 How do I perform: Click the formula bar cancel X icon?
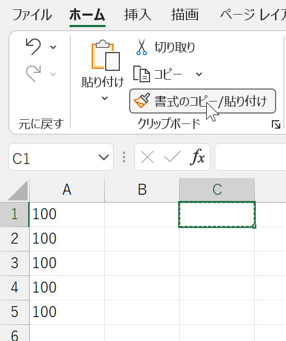click(x=147, y=157)
